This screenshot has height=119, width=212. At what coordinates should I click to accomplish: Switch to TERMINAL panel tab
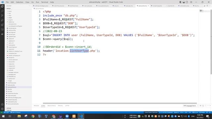click(60, 106)
